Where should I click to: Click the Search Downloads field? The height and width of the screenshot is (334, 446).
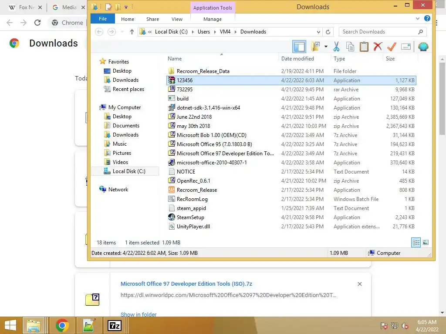tap(382, 32)
